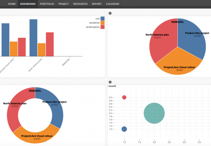Open the PORTFOLIO menu
211x146 pixels.
(47, 4)
